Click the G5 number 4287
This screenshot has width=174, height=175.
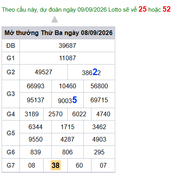(x=67, y=139)
